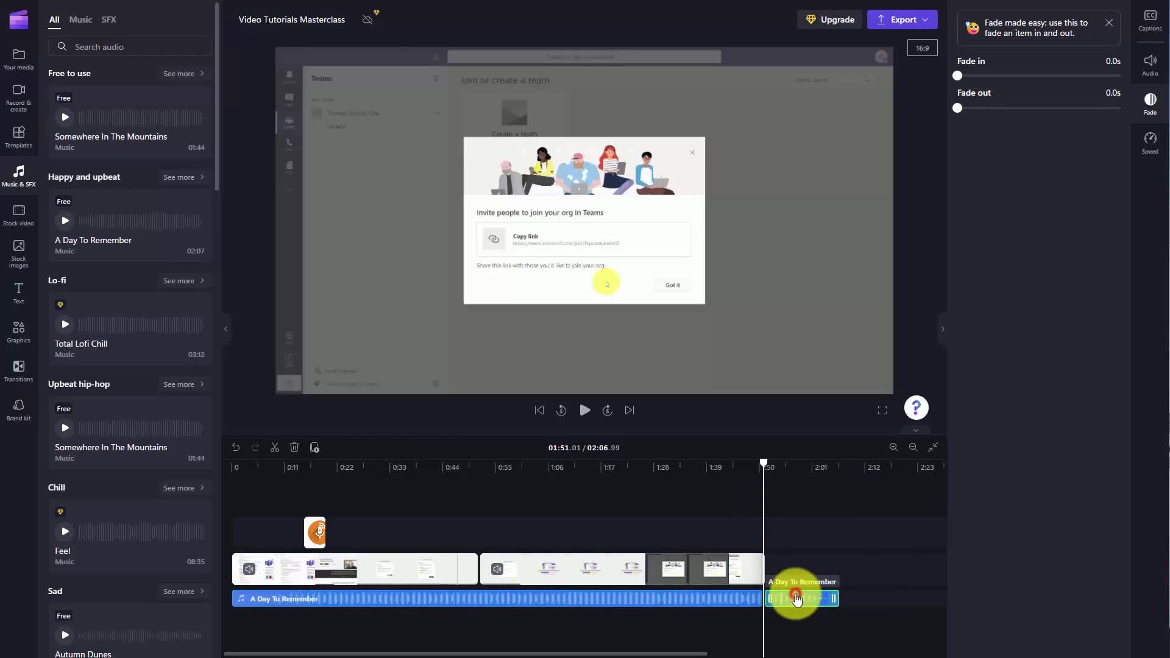
Task: Click the redo arrow icon
Action: (x=255, y=447)
